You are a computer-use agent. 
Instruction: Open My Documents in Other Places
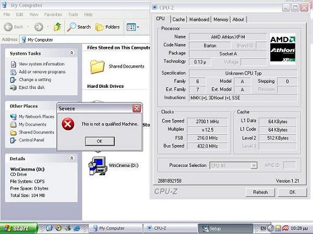click(32, 124)
